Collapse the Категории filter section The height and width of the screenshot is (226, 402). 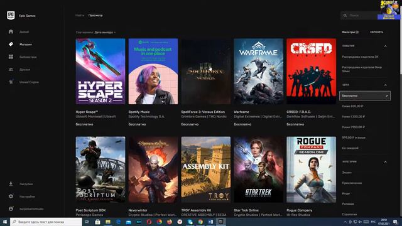click(385, 162)
